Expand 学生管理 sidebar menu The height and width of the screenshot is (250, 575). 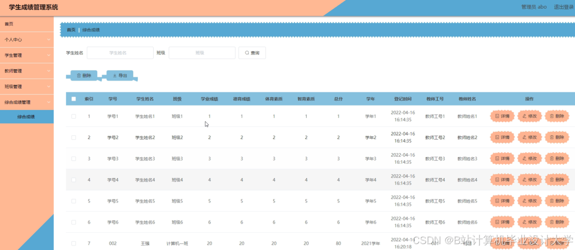[x=27, y=55]
